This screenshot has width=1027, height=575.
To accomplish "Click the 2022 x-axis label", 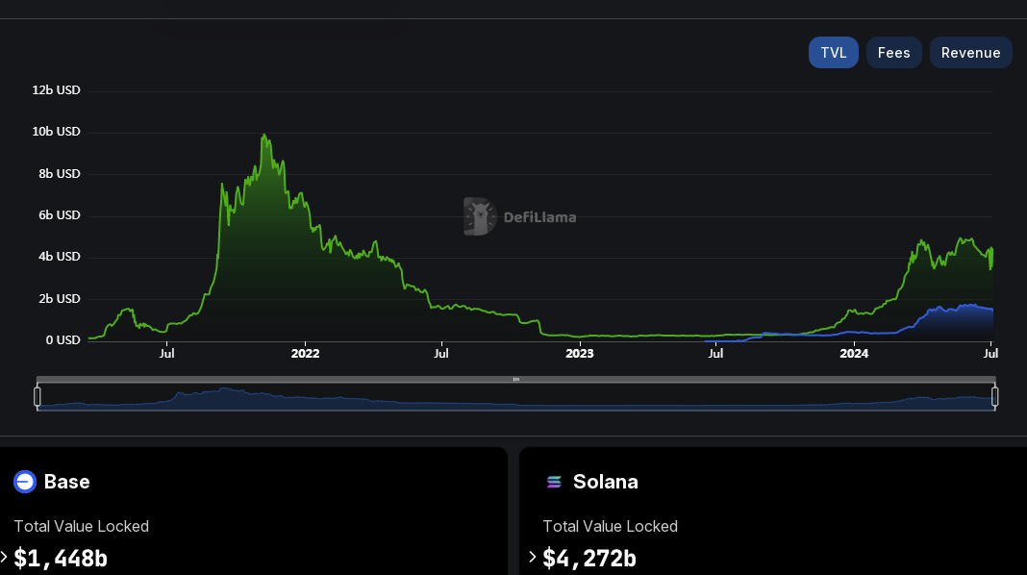I will pos(305,354).
